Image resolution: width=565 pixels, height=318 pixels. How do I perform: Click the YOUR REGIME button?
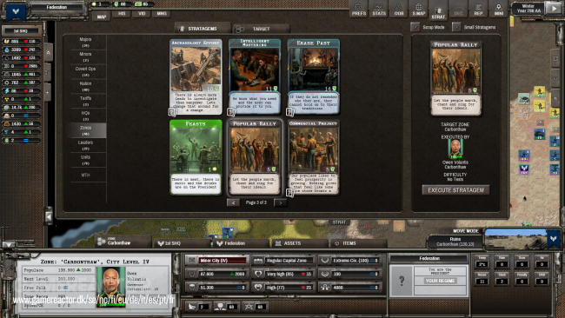coord(440,281)
